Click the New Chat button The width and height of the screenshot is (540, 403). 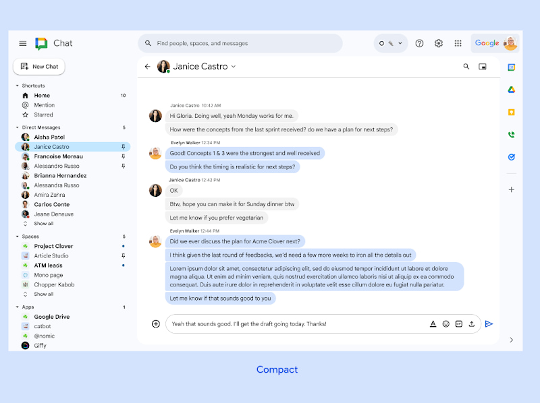click(38, 66)
